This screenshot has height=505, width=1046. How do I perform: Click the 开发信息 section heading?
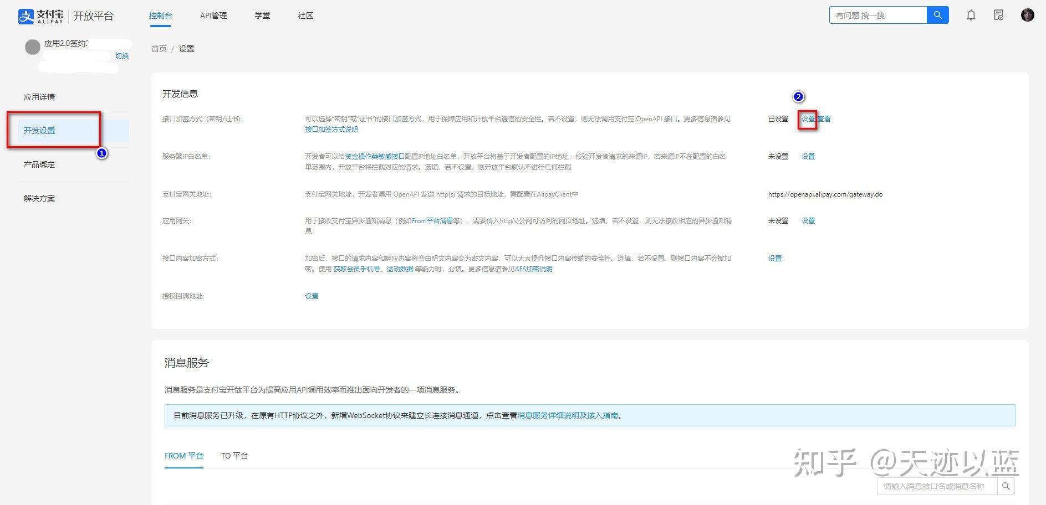(x=180, y=94)
